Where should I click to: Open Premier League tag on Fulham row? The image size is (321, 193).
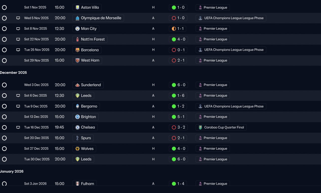(213, 183)
